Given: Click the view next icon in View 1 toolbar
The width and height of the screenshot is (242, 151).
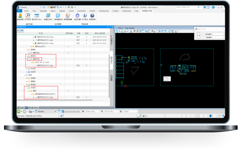Looking at the screenshot, I should (165, 31).
